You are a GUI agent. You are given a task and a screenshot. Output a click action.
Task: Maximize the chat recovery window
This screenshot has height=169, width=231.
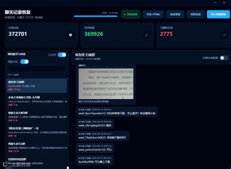click(x=224, y=3)
